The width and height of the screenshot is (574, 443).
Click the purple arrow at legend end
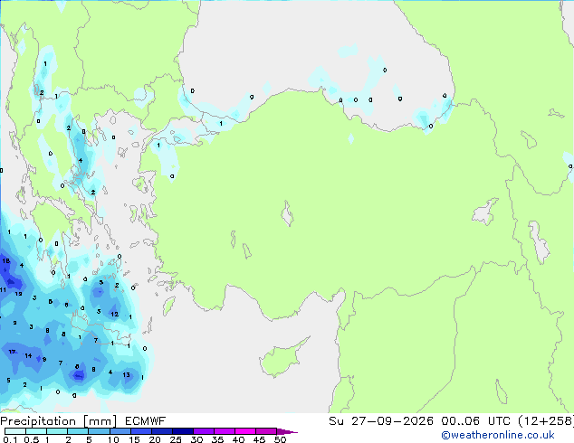tap(287, 431)
